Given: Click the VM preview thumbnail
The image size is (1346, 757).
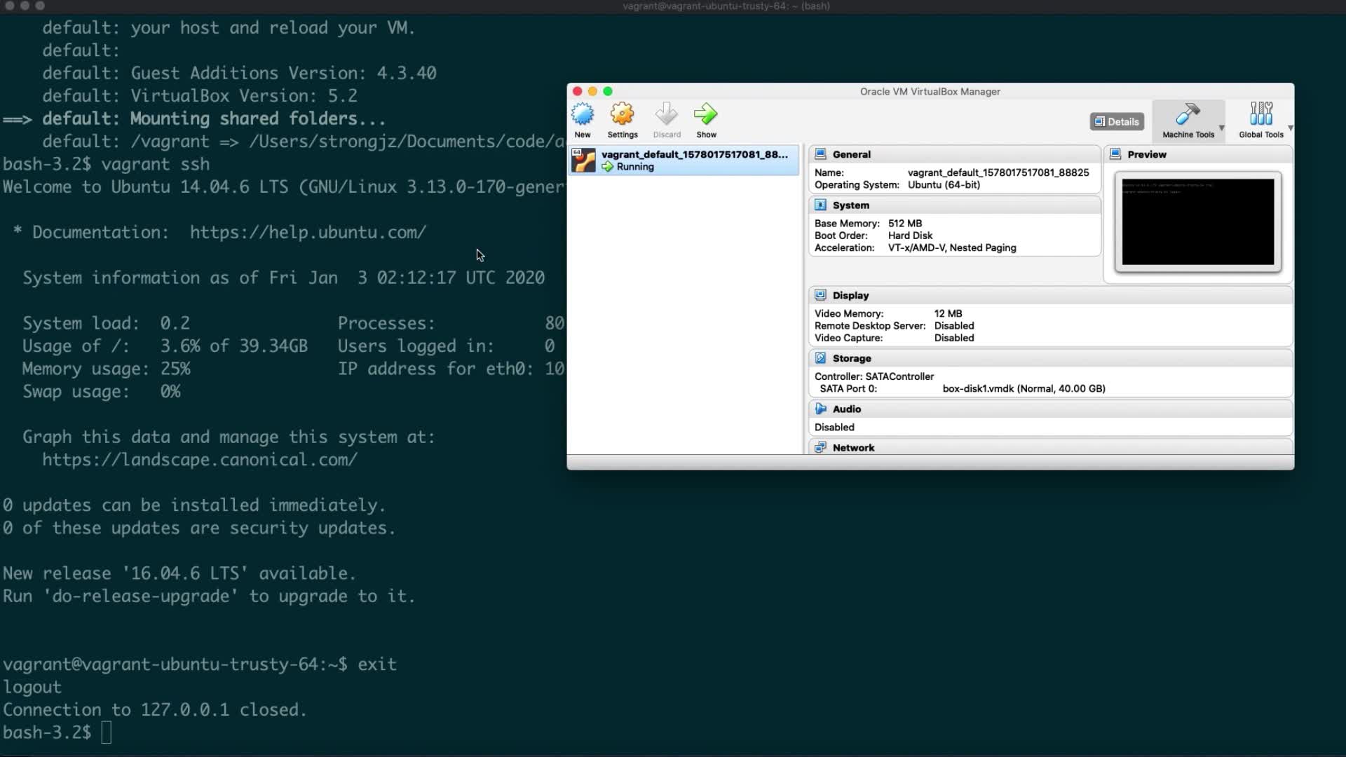Looking at the screenshot, I should point(1197,221).
